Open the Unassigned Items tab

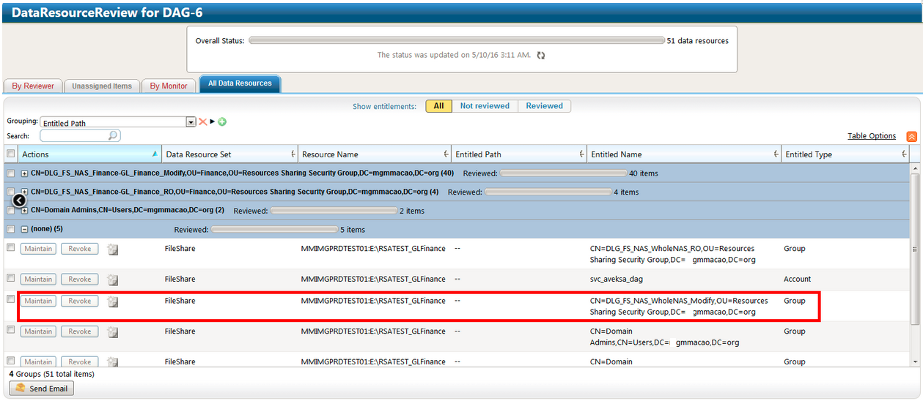(x=102, y=86)
